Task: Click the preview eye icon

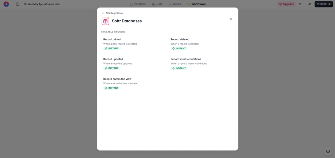Action: 310,4
